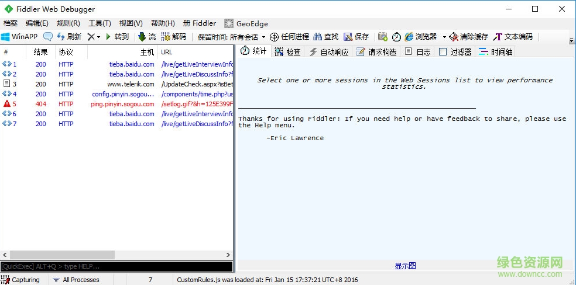Toggle Capturing in the status bar
The height and width of the screenshot is (285, 576).
(20, 280)
